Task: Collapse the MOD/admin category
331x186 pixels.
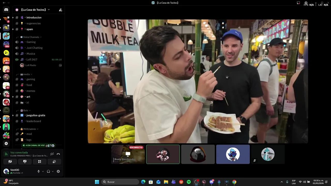Action: point(29,129)
